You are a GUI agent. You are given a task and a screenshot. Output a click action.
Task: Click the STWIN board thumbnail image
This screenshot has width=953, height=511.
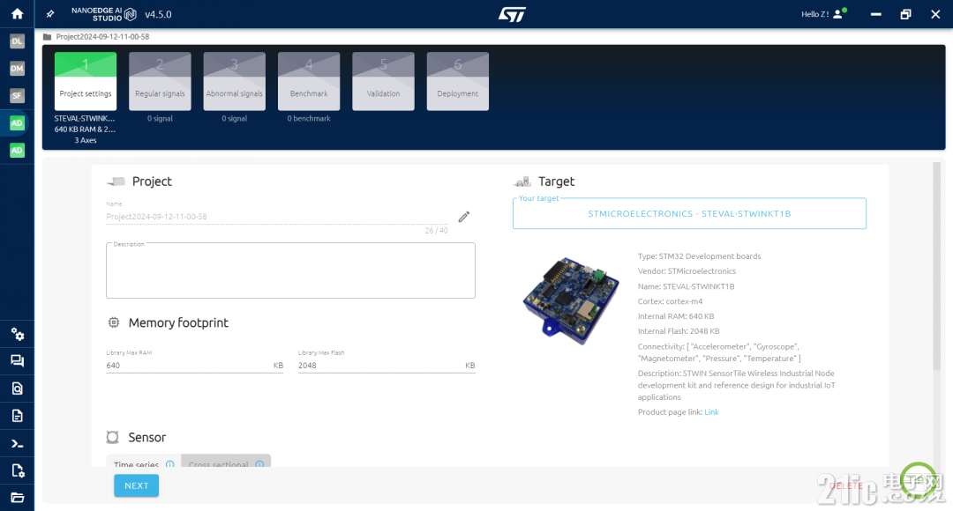coord(571,300)
